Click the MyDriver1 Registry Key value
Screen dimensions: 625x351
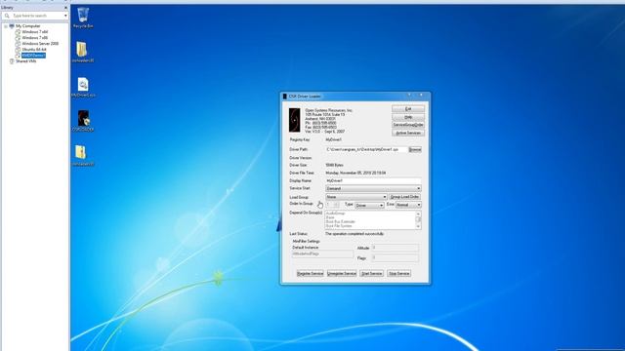(334, 140)
